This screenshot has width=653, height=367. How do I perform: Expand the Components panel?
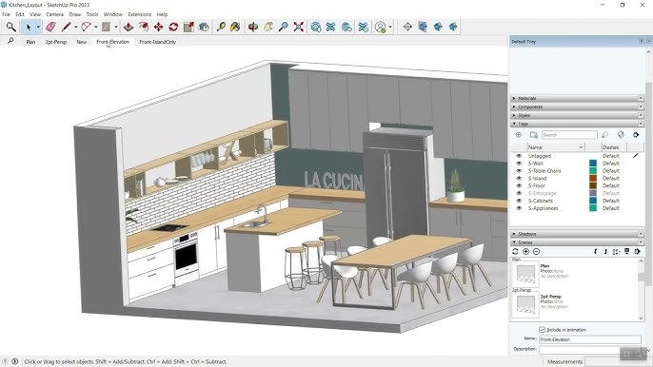coord(514,106)
